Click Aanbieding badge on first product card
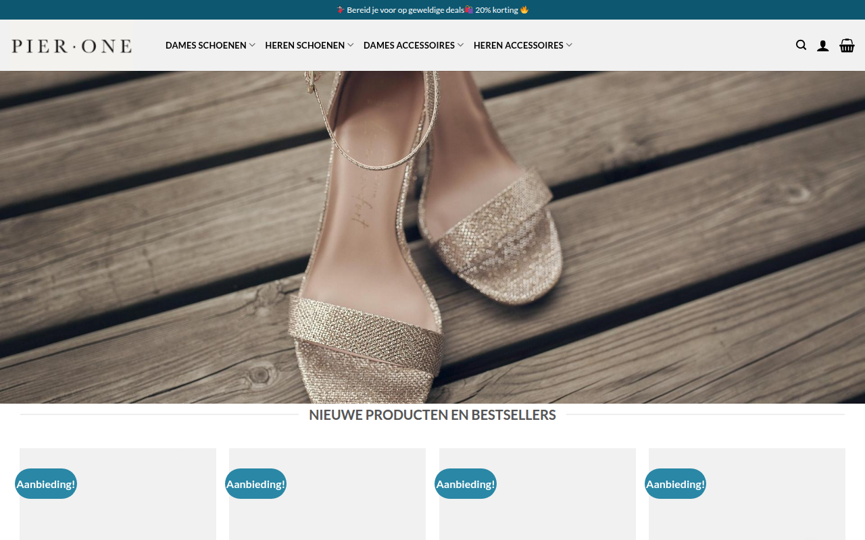 pos(46,484)
